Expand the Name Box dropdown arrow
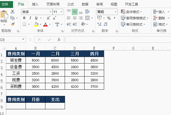This screenshot has width=171, height=115. click(x=23, y=39)
